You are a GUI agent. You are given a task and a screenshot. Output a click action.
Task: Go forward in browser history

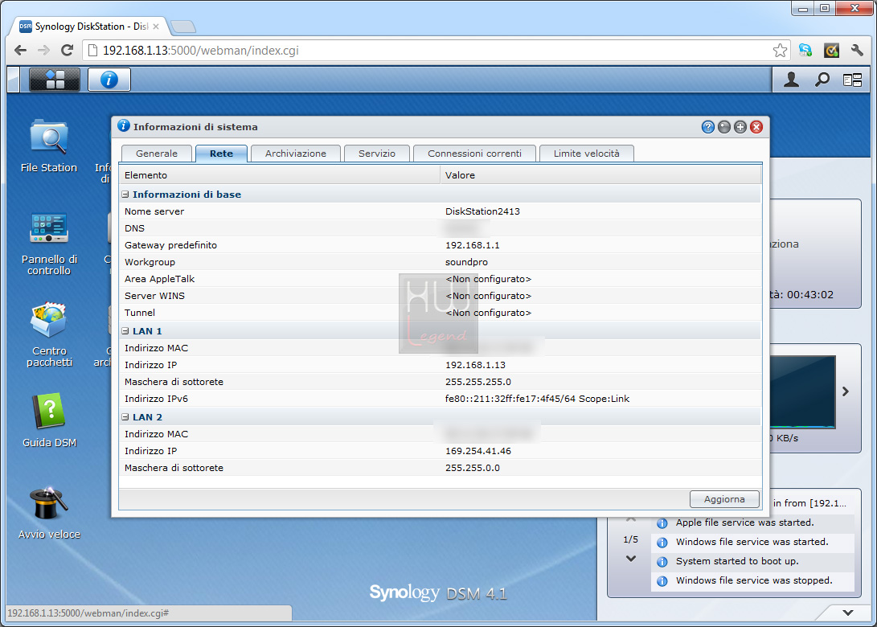click(43, 51)
